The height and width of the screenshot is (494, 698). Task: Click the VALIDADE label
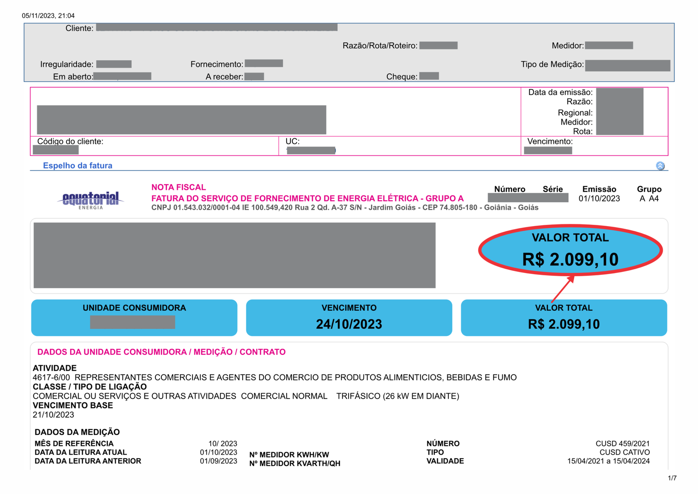(x=445, y=461)
